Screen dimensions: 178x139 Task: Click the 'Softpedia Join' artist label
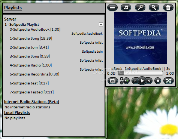pyautogui.click(x=92, y=52)
